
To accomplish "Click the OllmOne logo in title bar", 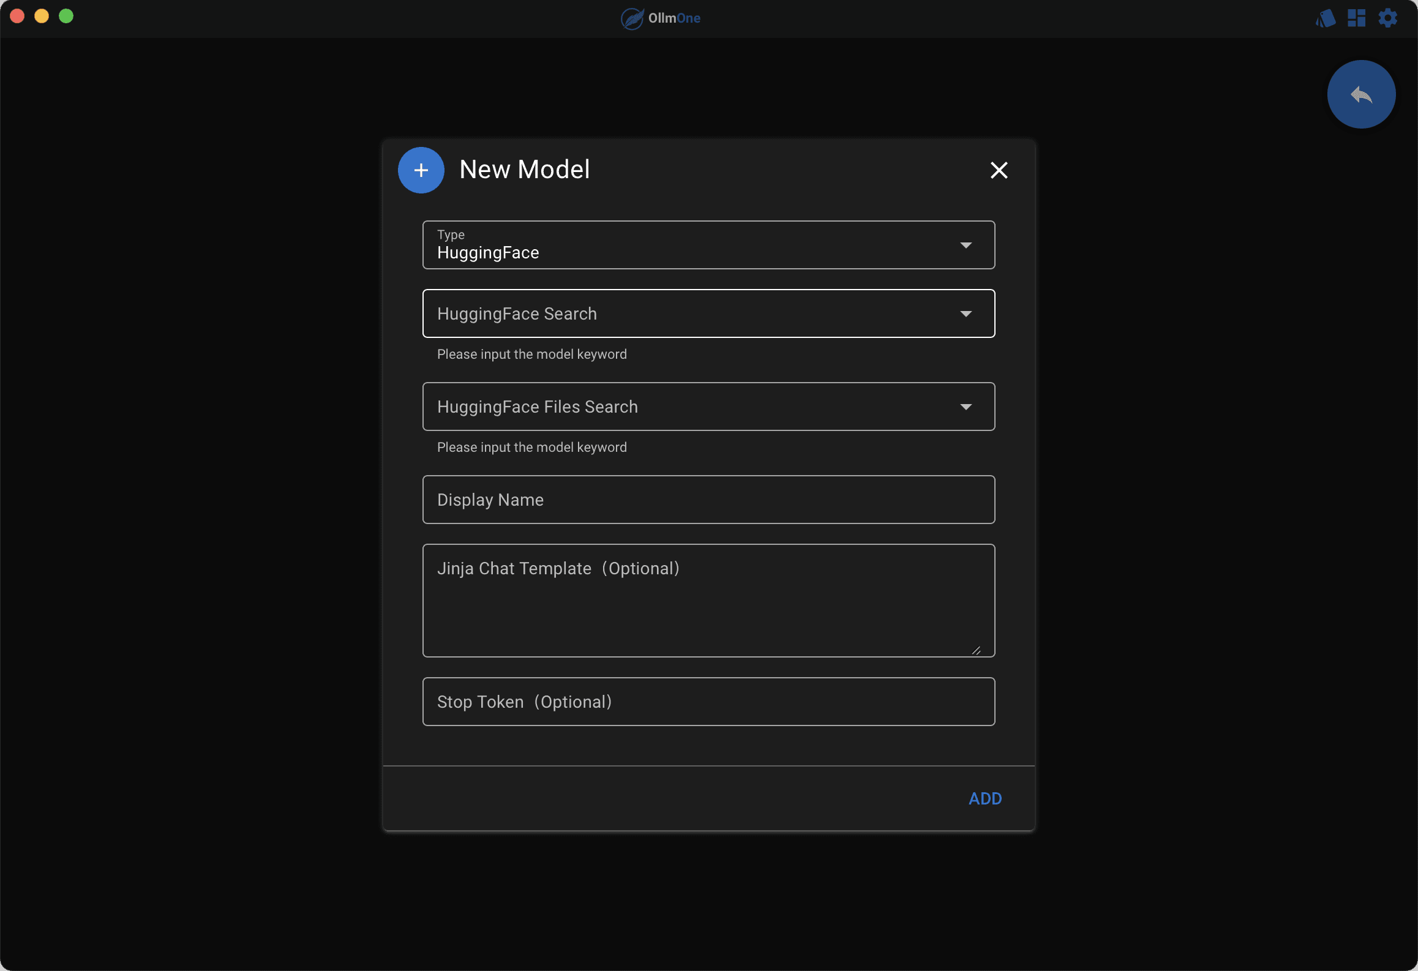I will (632, 18).
